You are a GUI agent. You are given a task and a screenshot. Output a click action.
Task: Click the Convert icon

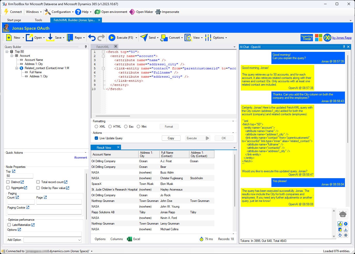point(164,38)
